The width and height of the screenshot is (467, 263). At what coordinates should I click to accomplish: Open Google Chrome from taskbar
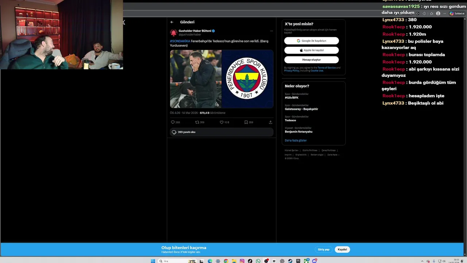pyautogui.click(x=226, y=261)
